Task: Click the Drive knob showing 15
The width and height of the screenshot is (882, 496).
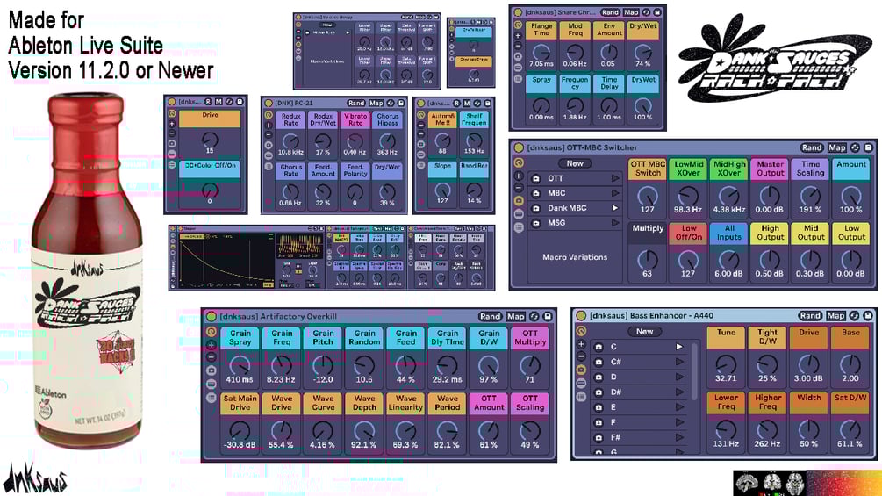Action: 210,139
